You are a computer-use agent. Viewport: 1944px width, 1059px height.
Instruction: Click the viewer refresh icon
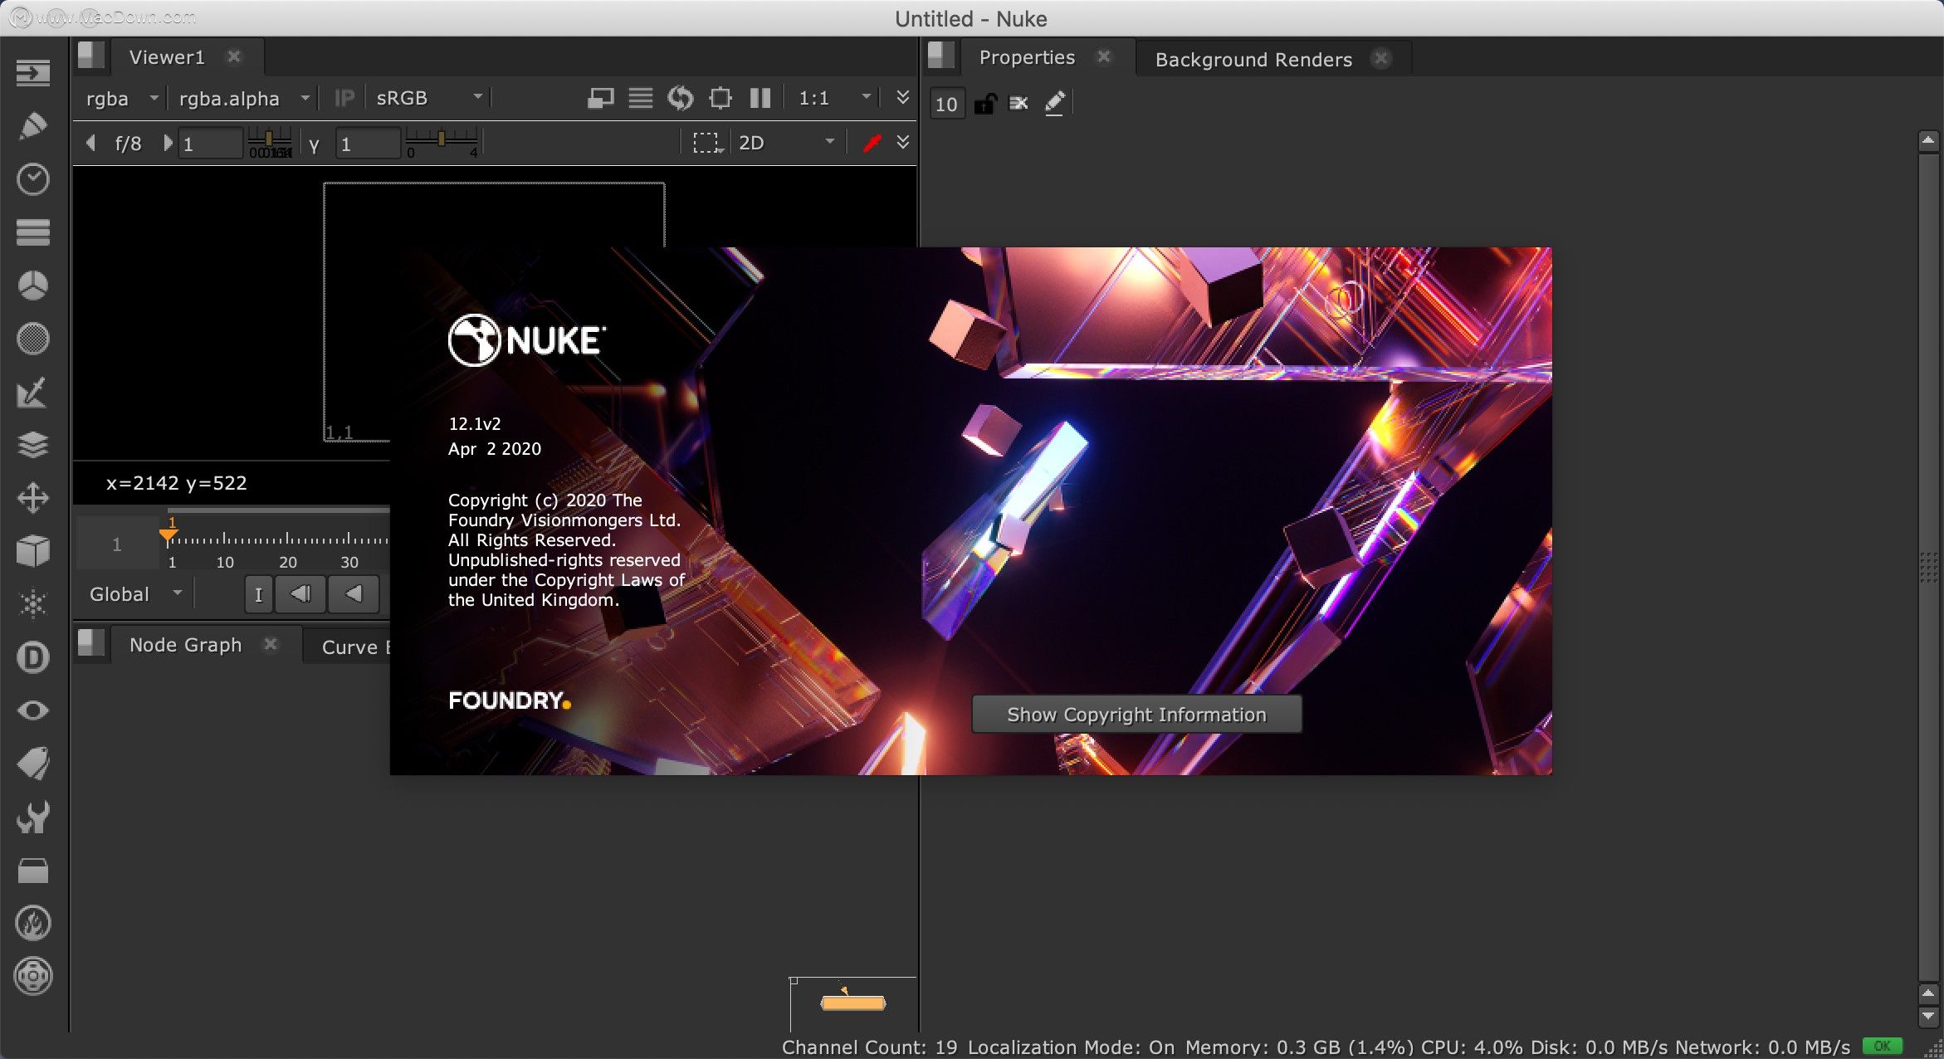point(680,98)
